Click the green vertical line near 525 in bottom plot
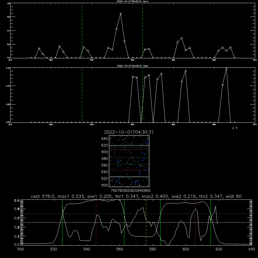 point(62,222)
